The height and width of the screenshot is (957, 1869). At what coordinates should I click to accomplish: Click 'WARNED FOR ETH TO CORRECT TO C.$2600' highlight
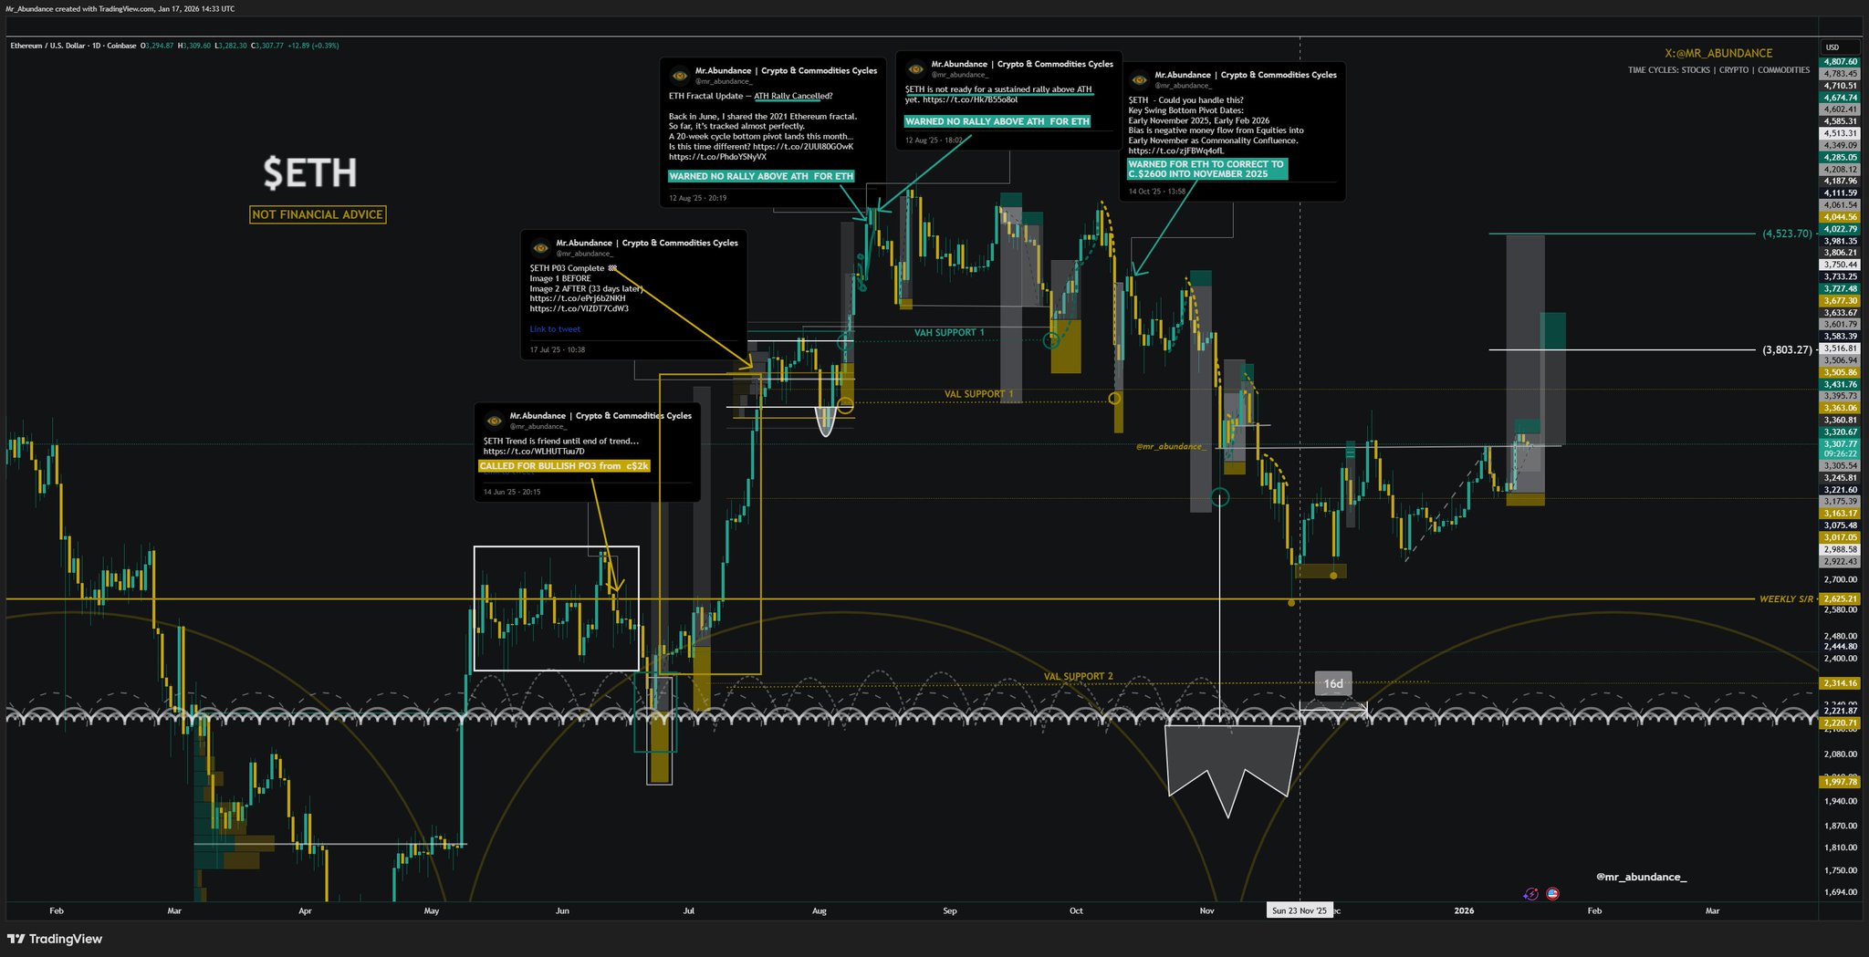(1207, 170)
